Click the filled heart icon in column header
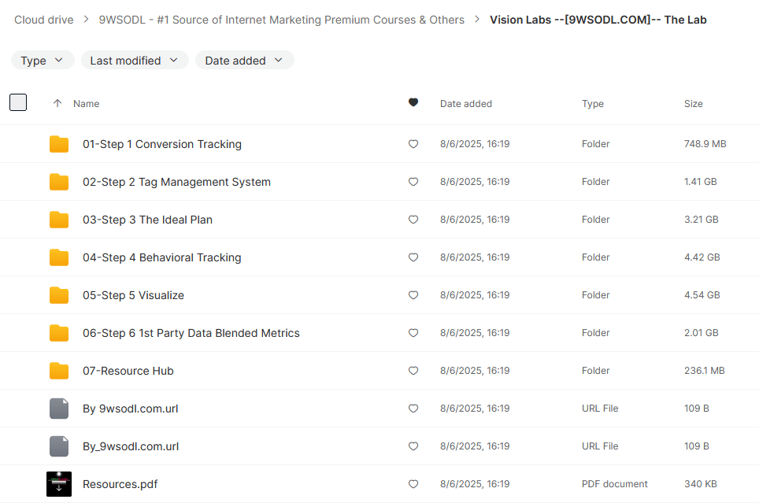The height and width of the screenshot is (503, 759). click(413, 103)
